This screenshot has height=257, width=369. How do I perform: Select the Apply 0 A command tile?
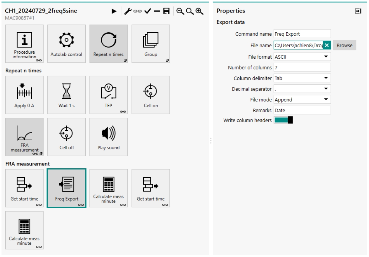[x=24, y=95]
